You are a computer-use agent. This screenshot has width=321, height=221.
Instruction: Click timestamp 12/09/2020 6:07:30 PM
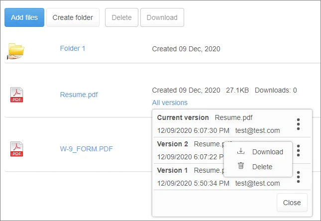[x=193, y=130]
